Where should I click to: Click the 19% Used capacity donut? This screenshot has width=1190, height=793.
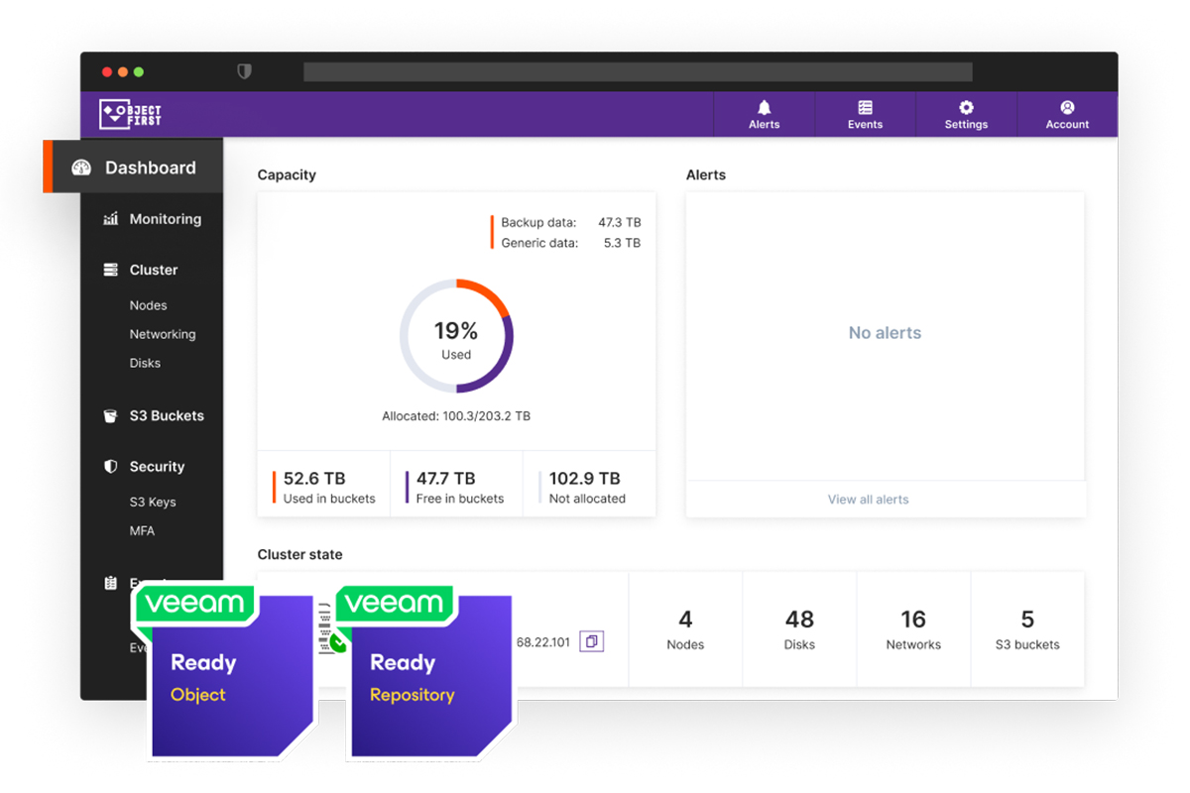coord(456,337)
